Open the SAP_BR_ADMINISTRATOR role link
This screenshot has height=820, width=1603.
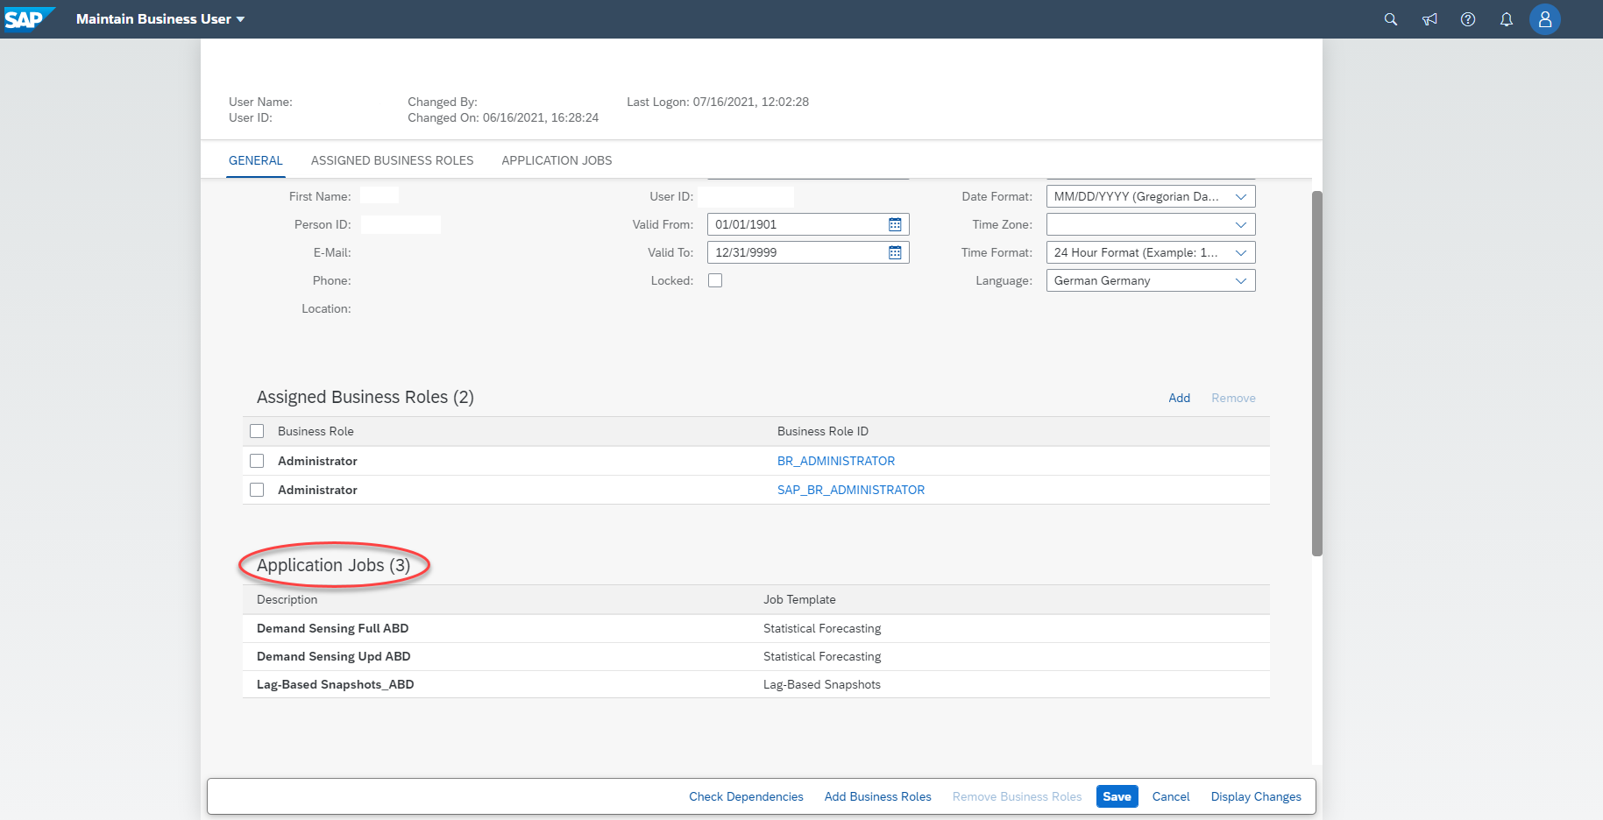click(851, 490)
